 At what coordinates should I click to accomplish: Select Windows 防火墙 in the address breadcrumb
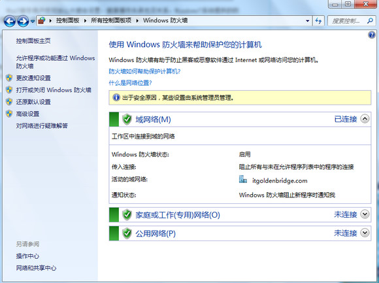165,20
